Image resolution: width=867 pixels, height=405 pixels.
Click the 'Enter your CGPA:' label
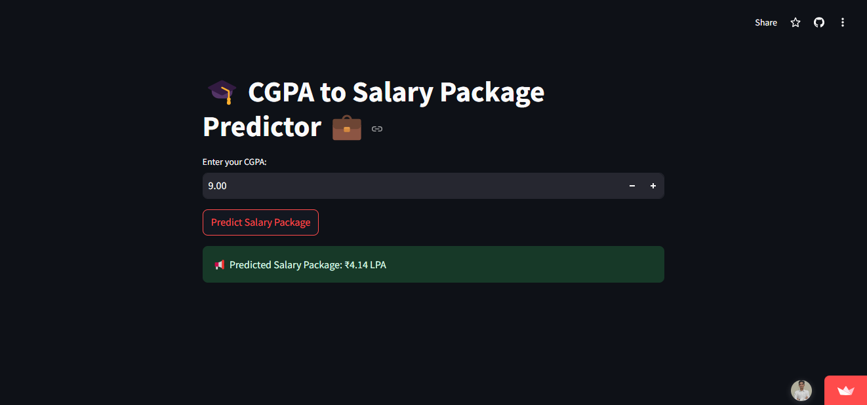[235, 162]
